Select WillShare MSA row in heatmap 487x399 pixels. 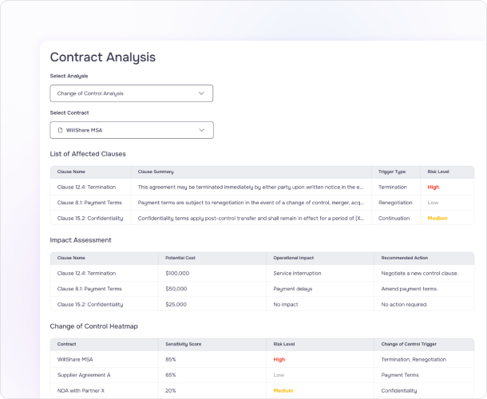[75, 360]
